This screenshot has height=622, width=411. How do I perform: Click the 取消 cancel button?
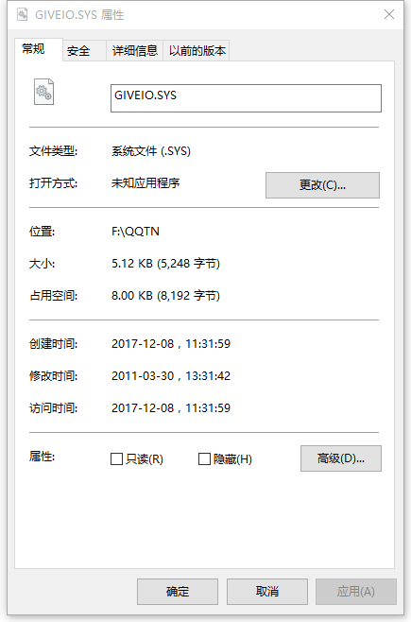tap(267, 592)
